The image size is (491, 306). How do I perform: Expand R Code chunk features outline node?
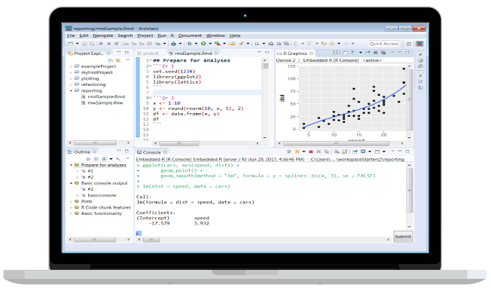71,207
